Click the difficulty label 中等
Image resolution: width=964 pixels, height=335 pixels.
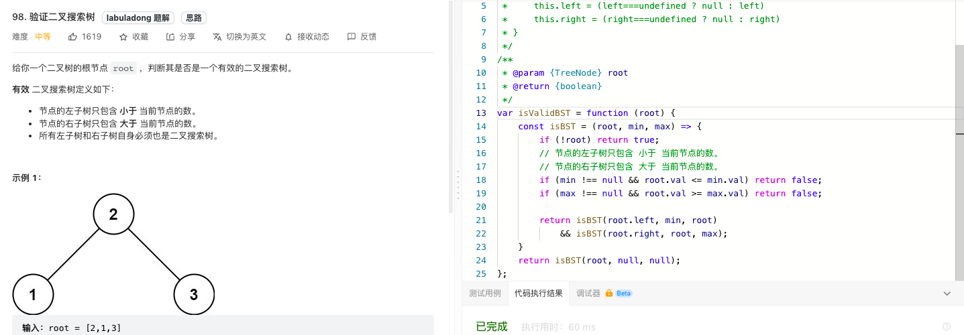(43, 37)
